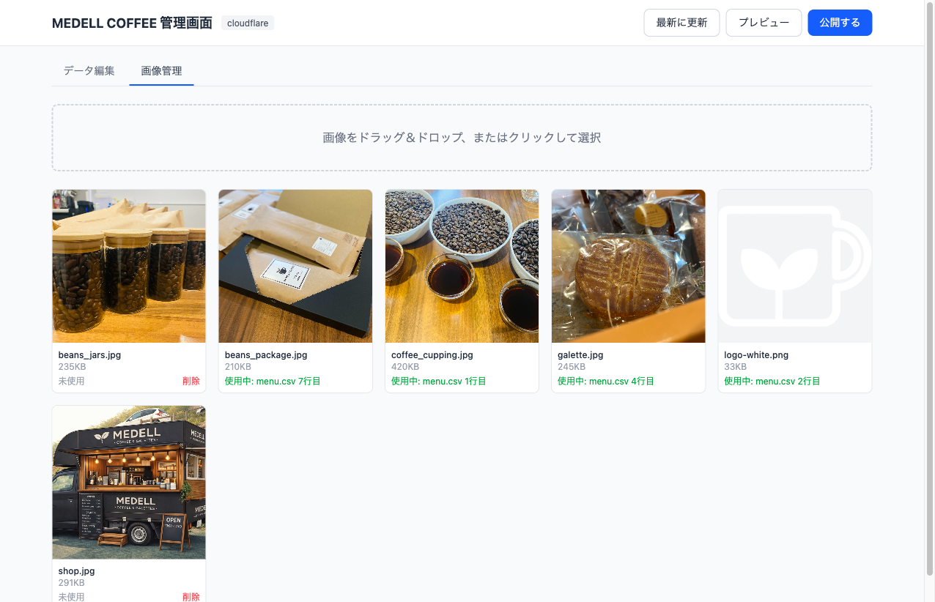This screenshot has height=602, width=935.
Task: Select the beans_jars.jpg thumbnail
Action: (x=128, y=266)
